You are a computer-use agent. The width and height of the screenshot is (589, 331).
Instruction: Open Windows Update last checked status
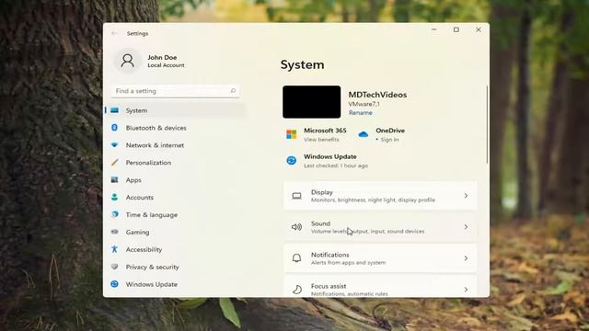tap(336, 165)
